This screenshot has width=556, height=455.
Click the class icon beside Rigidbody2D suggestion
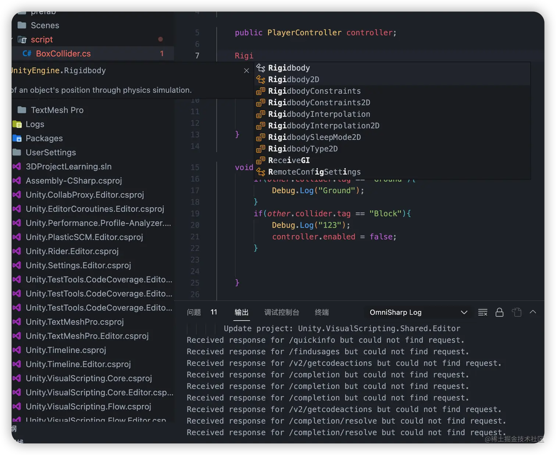261,79
